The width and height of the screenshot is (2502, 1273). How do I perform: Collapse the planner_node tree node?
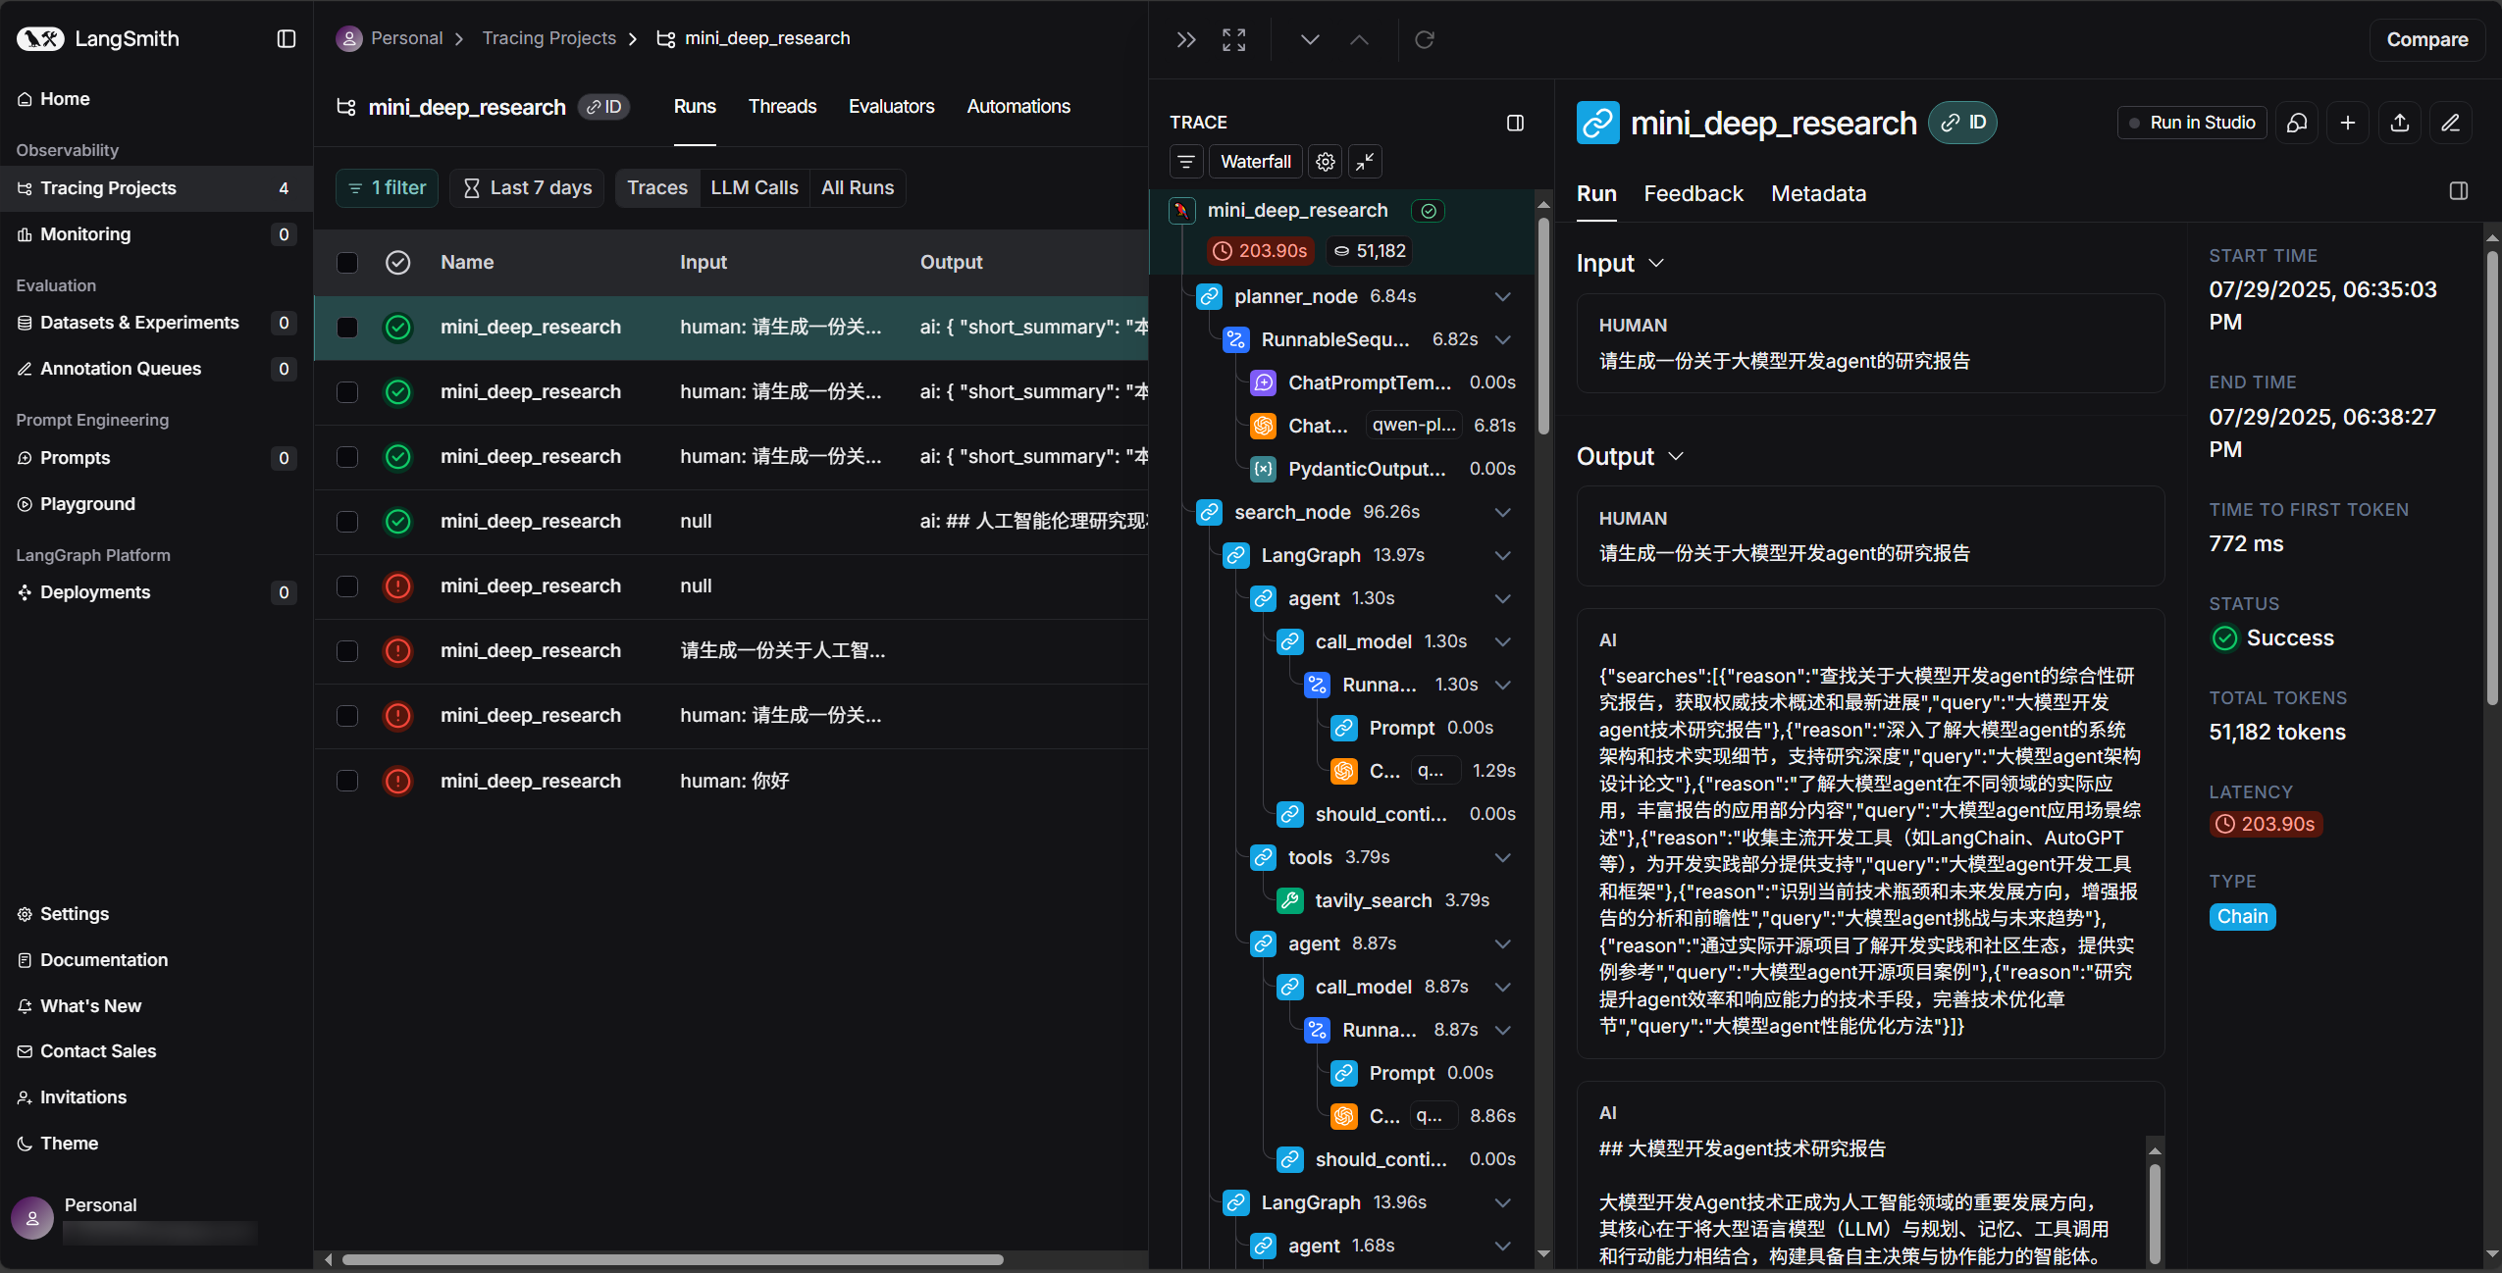[x=1502, y=296]
